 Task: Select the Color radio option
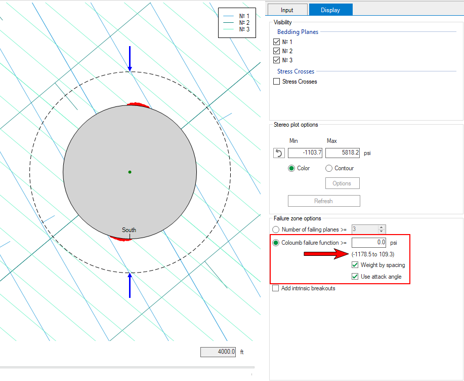[291, 168]
